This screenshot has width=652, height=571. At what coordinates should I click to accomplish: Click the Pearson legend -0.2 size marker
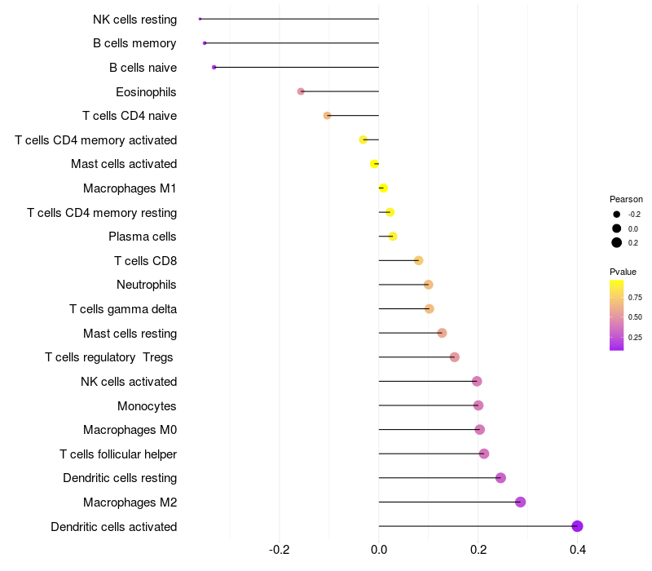(617, 215)
